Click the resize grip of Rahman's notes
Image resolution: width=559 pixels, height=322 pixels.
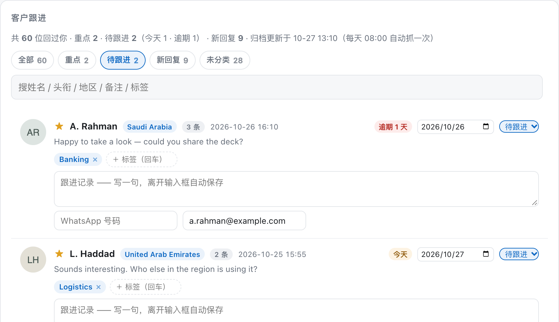pos(535,203)
